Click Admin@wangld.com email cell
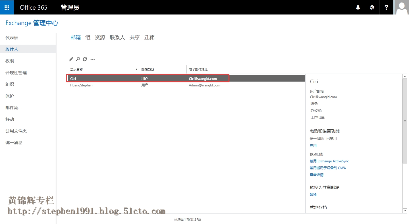 [x=204, y=85]
